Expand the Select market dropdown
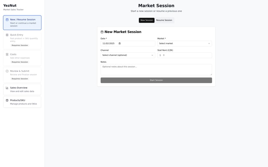The image size is (268, 167). tap(184, 43)
